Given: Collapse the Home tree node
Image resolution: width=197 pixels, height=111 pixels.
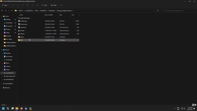Looking at the screenshot, I should [x=2, y=16].
